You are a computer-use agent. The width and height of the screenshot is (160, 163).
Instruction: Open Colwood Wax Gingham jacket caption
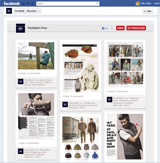click(126, 102)
